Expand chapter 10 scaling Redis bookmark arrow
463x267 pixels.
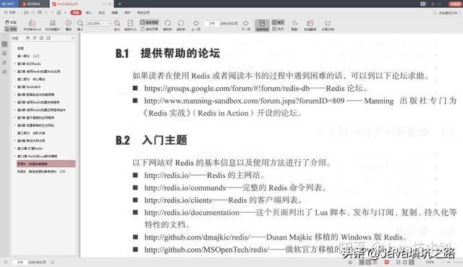click(14, 148)
